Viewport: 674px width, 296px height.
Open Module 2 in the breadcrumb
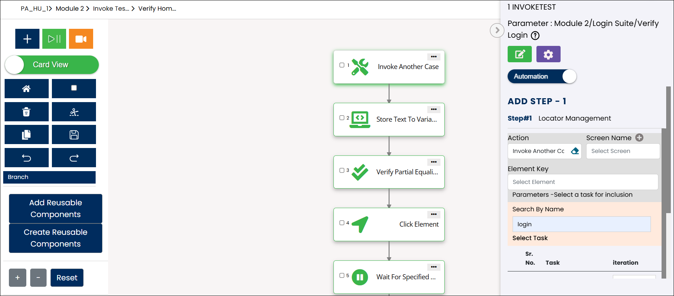click(x=70, y=9)
